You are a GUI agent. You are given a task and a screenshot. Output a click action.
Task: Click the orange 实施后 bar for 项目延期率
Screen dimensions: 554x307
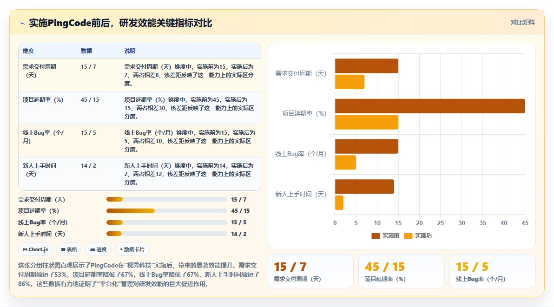pyautogui.click(x=366, y=122)
